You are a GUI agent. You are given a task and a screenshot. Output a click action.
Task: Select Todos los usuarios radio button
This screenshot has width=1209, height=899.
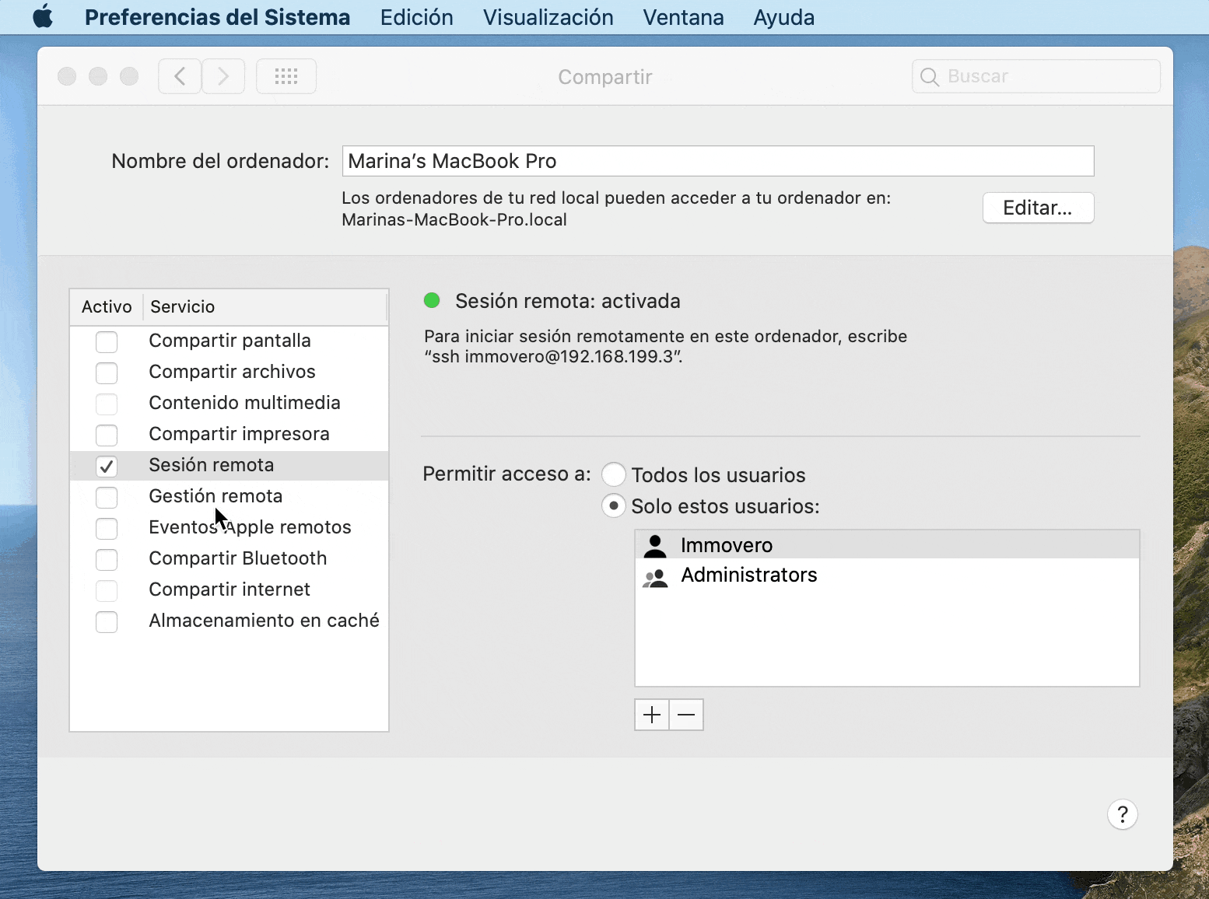coord(614,474)
